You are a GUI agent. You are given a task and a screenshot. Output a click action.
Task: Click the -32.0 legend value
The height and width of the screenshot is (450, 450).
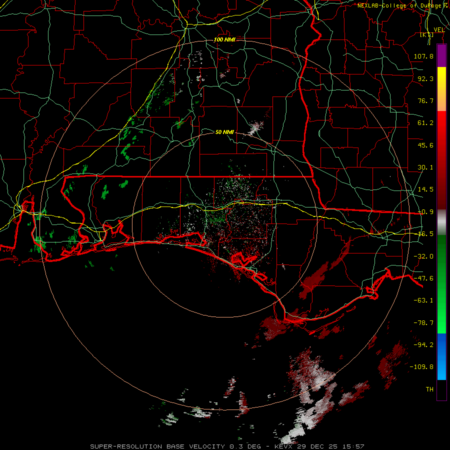click(x=423, y=256)
